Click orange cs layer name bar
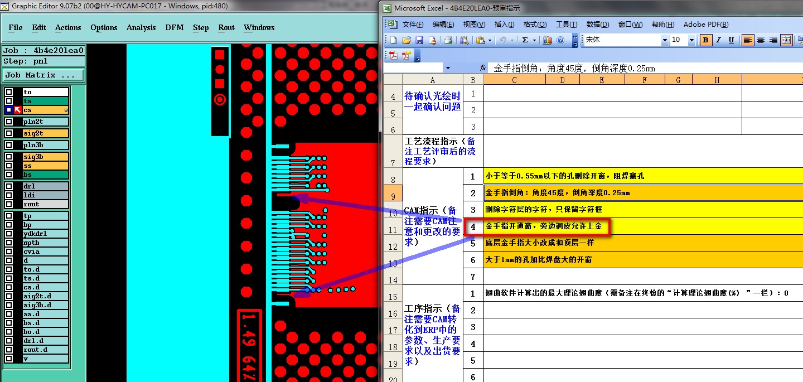 tap(45, 110)
